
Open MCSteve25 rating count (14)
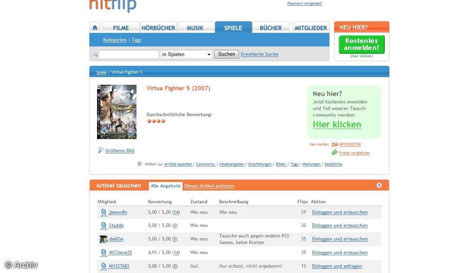pos(176,253)
